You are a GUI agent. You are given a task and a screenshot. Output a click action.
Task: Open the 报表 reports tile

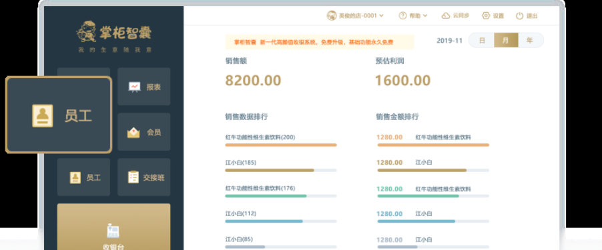tap(144, 87)
